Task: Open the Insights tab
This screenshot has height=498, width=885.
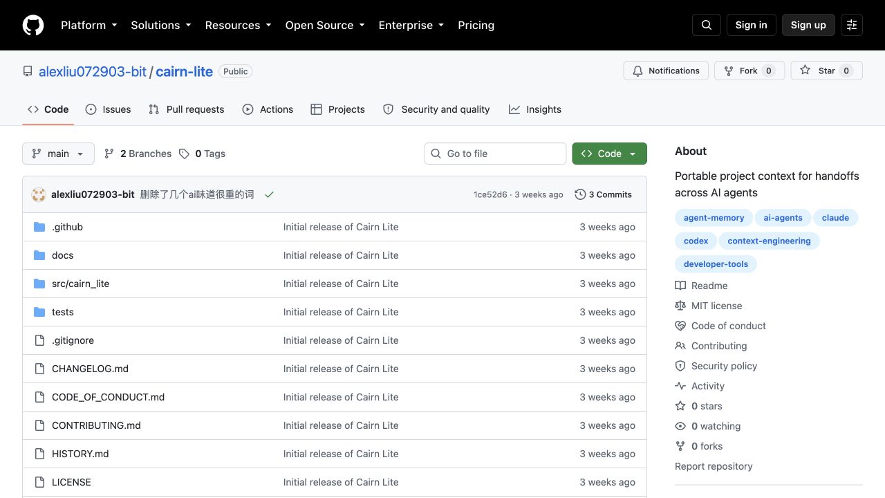Action: 535,109
